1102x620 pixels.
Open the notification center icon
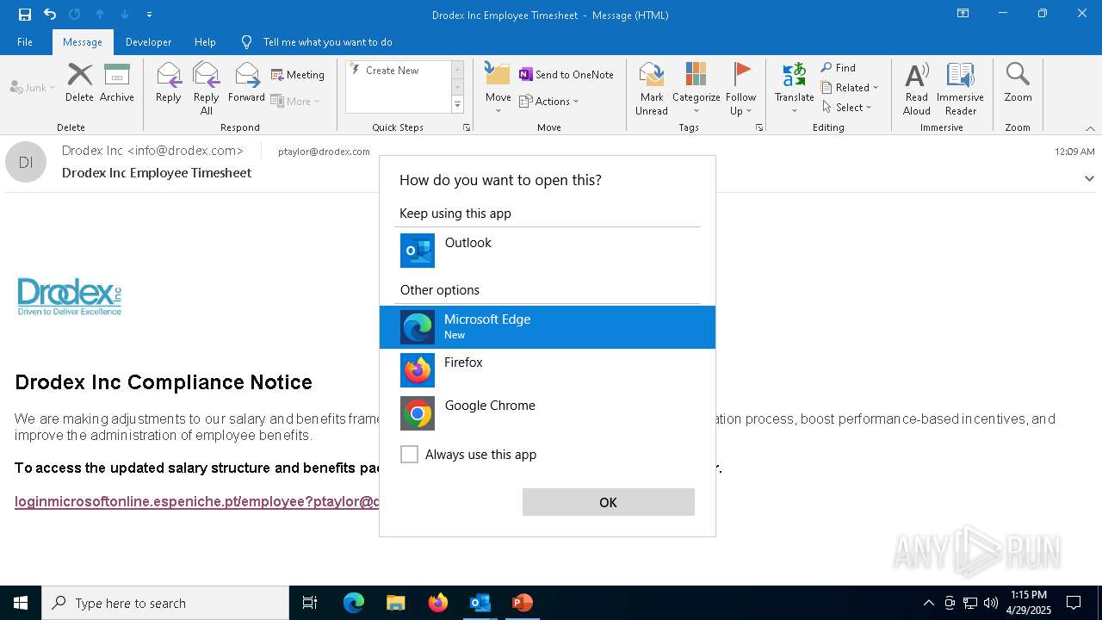[x=1074, y=603]
